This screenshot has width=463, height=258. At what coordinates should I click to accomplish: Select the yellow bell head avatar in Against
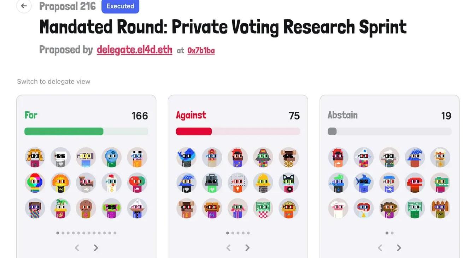point(263,183)
